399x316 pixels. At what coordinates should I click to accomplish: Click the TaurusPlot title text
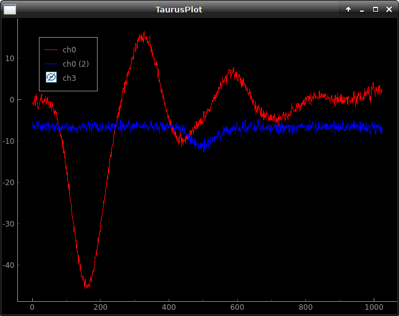point(178,9)
